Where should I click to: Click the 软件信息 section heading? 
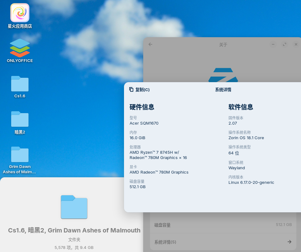[x=241, y=107]
